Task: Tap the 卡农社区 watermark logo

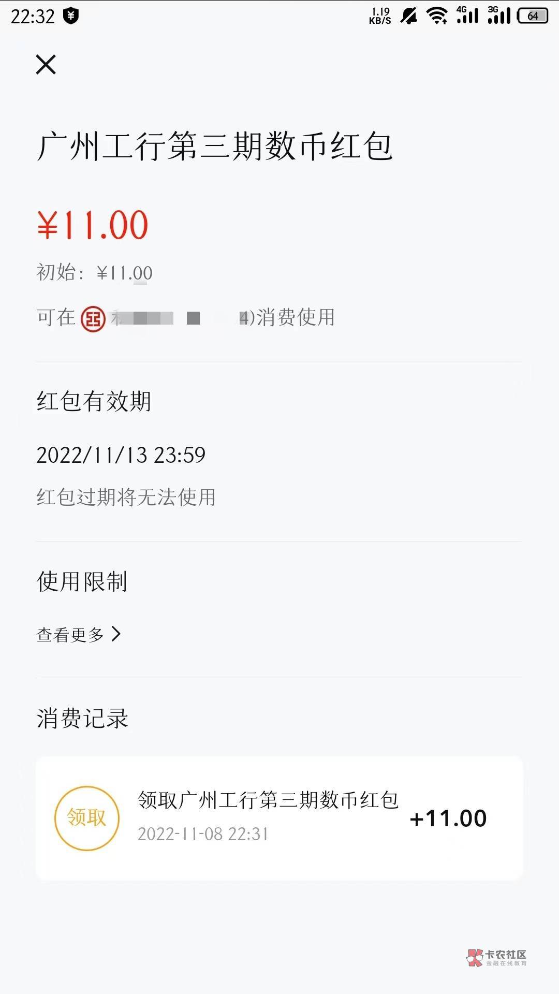Action: (x=497, y=958)
